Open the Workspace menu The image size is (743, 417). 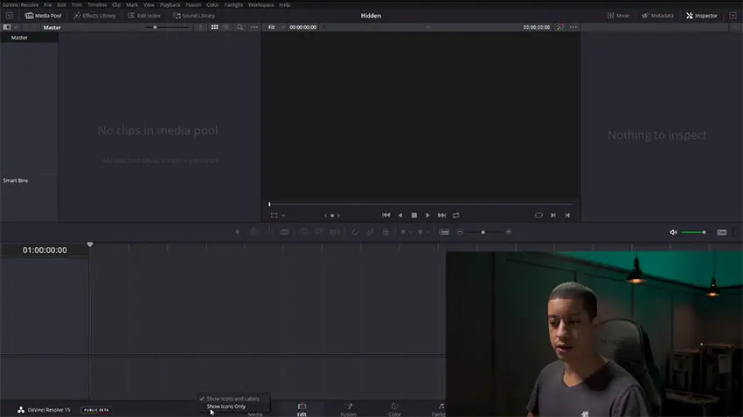260,4
